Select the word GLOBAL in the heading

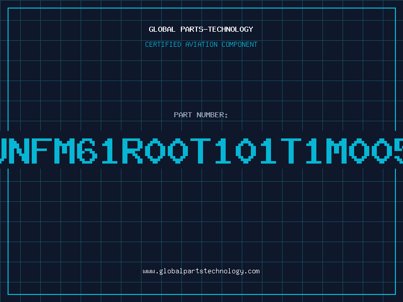pyautogui.click(x=162, y=29)
